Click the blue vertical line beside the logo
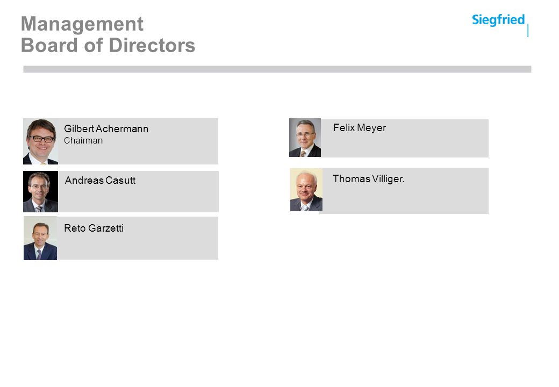This screenshot has width=559, height=387. coord(528,31)
